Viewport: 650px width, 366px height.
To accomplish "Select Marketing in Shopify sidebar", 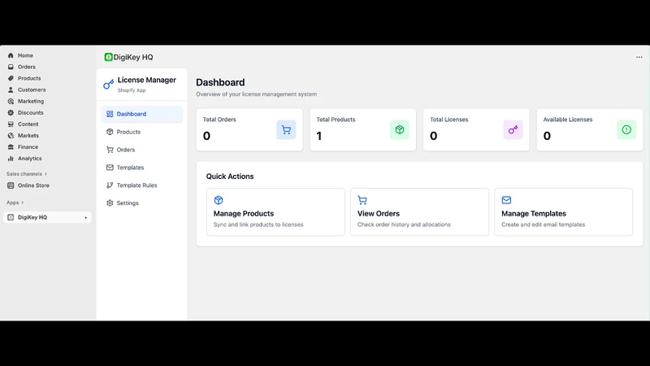I will [x=31, y=101].
